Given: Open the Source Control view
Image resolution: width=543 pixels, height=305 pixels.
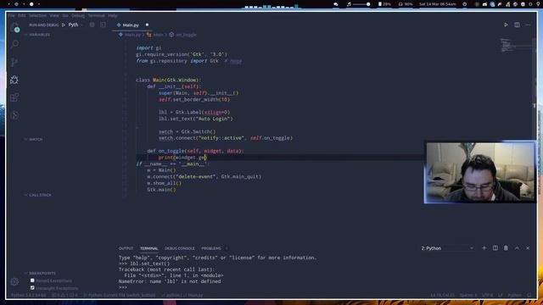Looking at the screenshot, I should (x=14, y=62).
